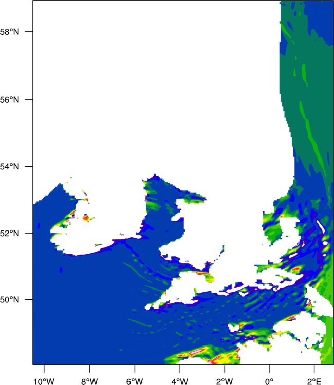Click the 4°W longitude label
The image size is (334, 385).
[180, 381]
